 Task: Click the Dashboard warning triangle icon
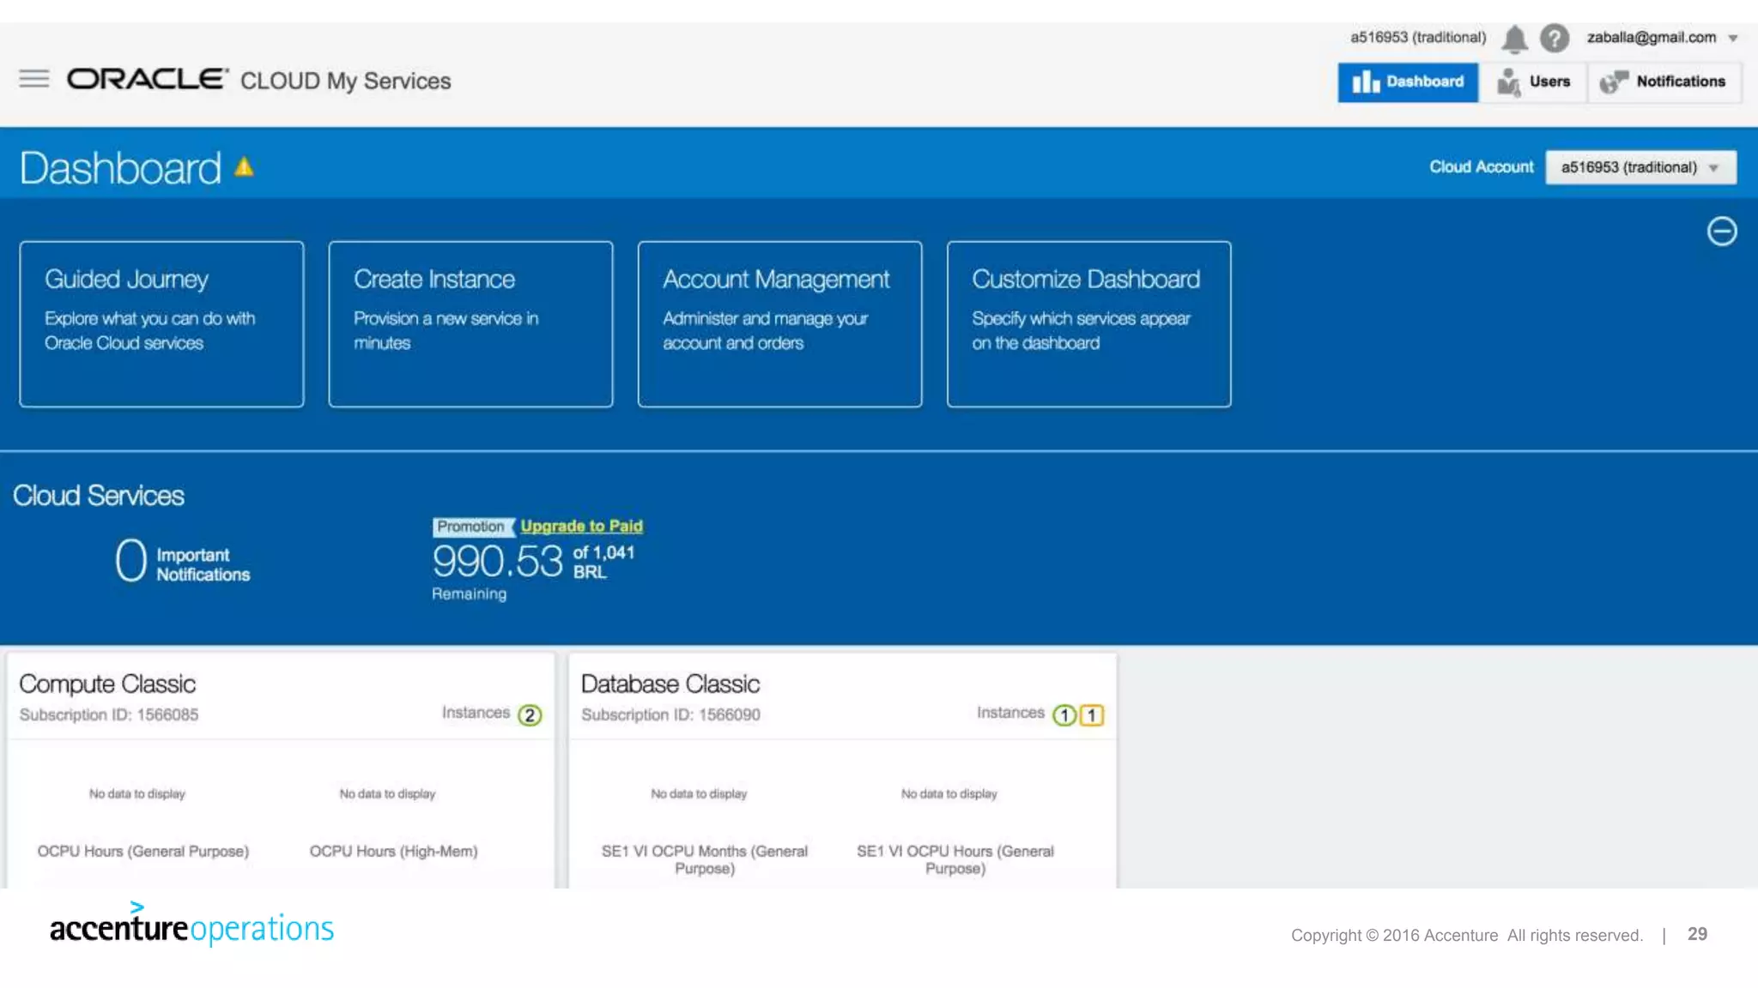pyautogui.click(x=244, y=166)
